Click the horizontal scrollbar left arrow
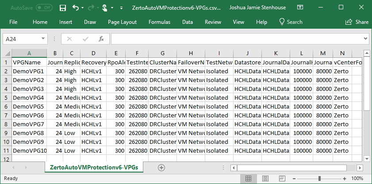The width and height of the screenshot is (372, 184). coord(234,168)
